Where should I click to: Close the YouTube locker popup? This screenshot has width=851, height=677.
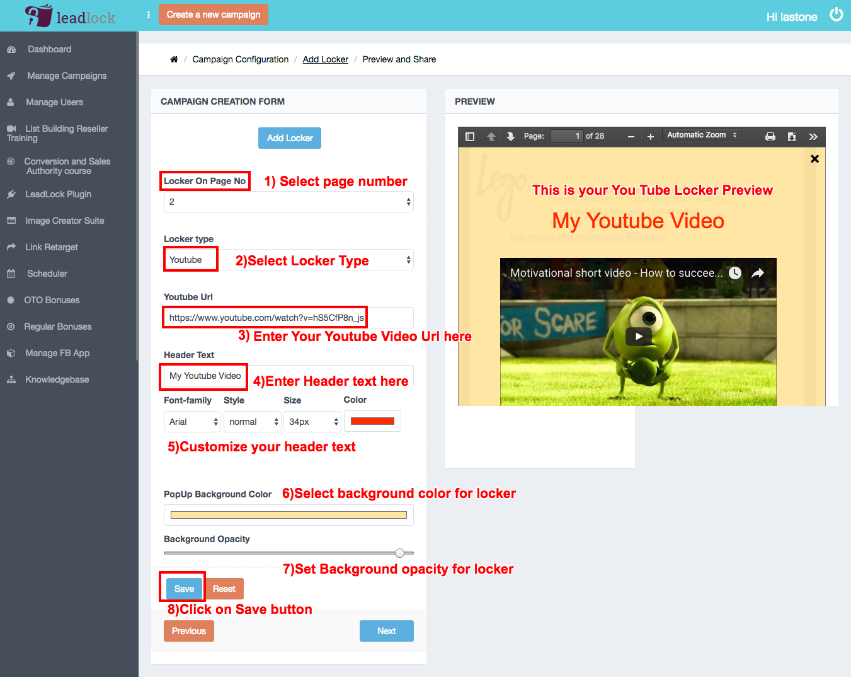[814, 159]
